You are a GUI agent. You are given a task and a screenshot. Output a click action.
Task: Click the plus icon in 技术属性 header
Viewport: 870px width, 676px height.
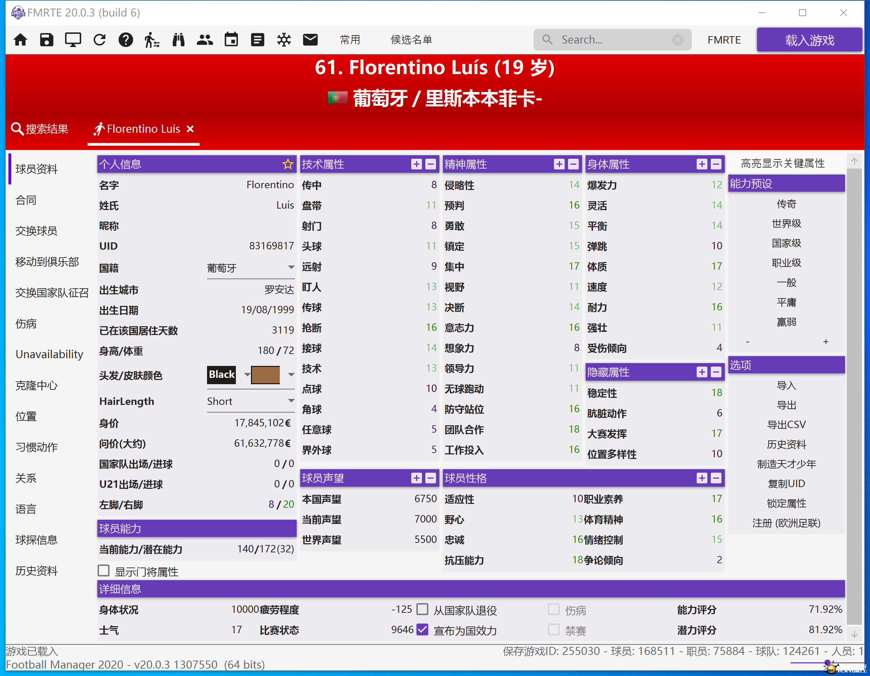(x=417, y=164)
